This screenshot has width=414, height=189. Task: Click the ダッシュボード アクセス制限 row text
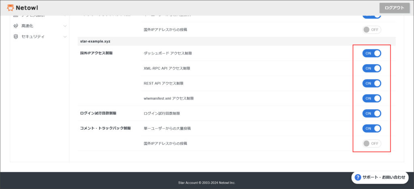[168, 53]
